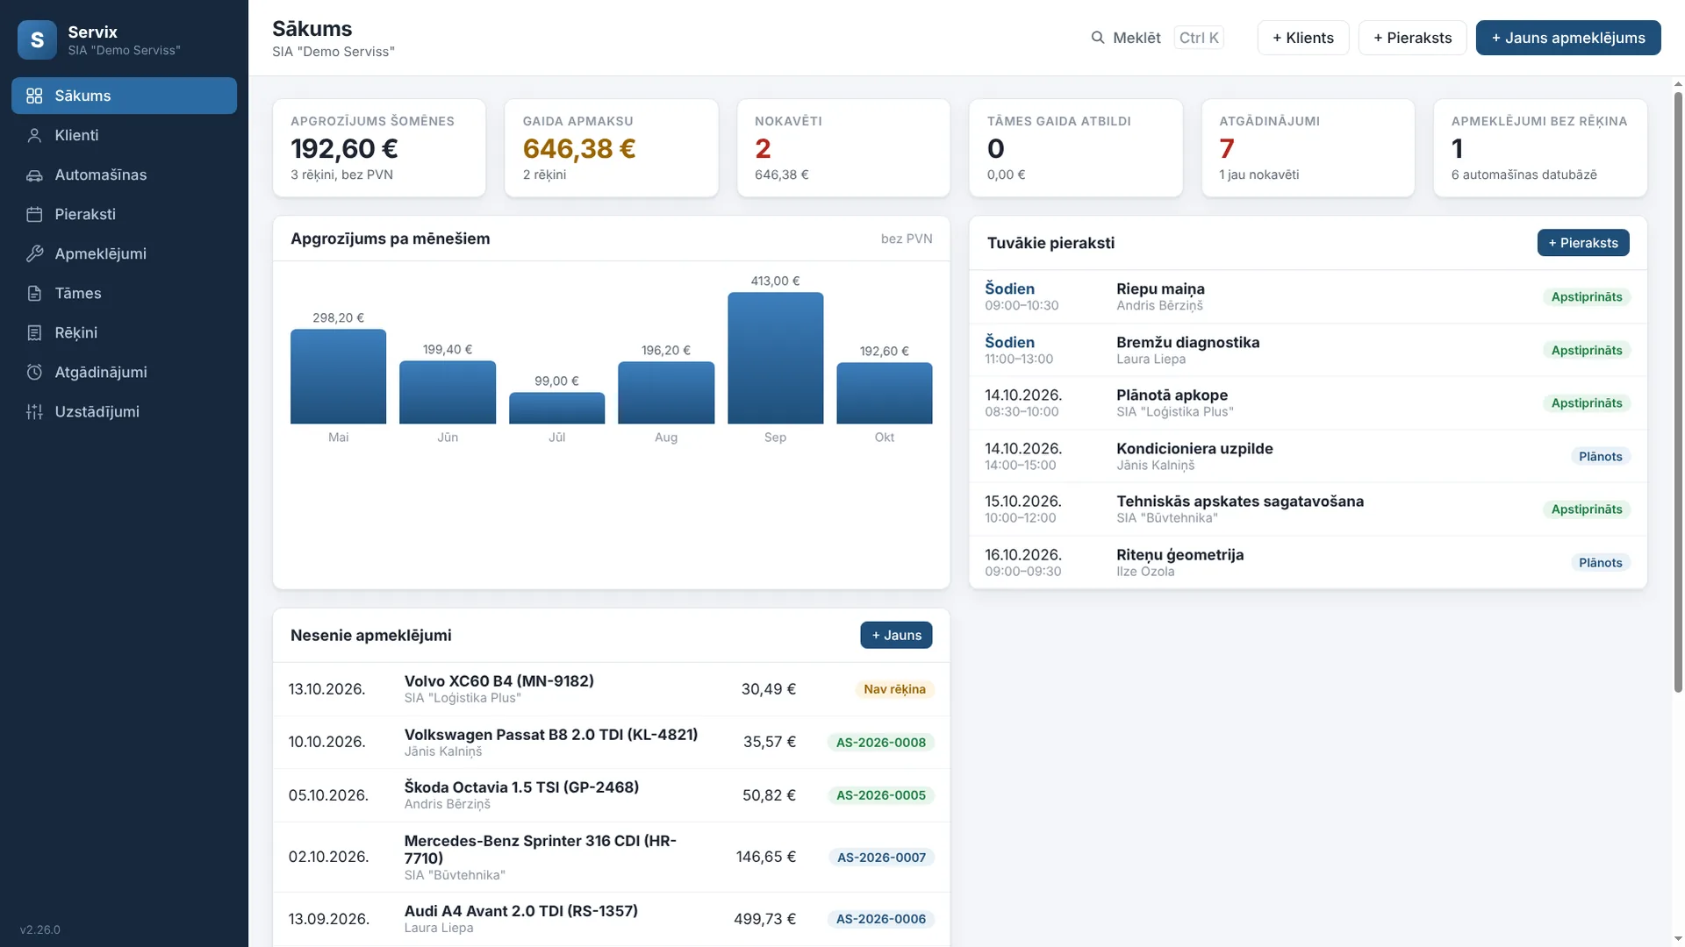This screenshot has height=947, width=1685.
Task: Click the Servix S logo icon
Action: 37,39
